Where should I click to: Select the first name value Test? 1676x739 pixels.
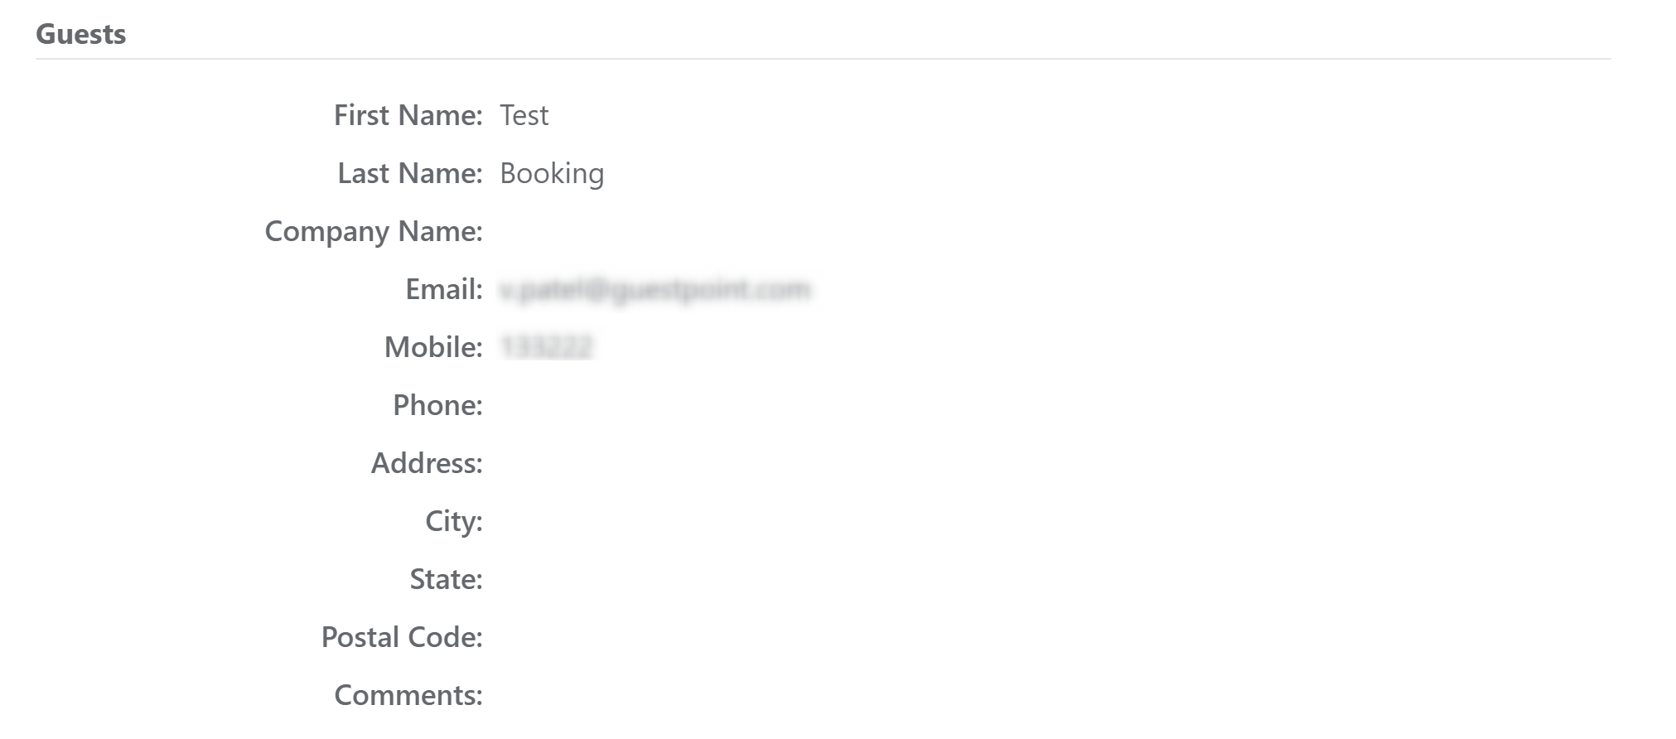pyautogui.click(x=524, y=115)
